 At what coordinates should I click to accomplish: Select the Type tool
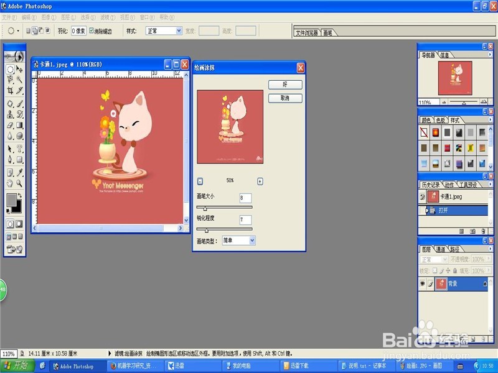[19, 149]
